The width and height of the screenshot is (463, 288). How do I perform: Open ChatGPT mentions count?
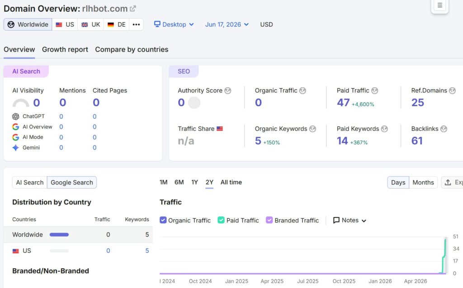(x=61, y=116)
